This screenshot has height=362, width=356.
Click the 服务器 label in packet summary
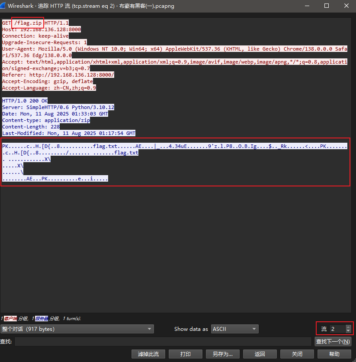[42, 319]
